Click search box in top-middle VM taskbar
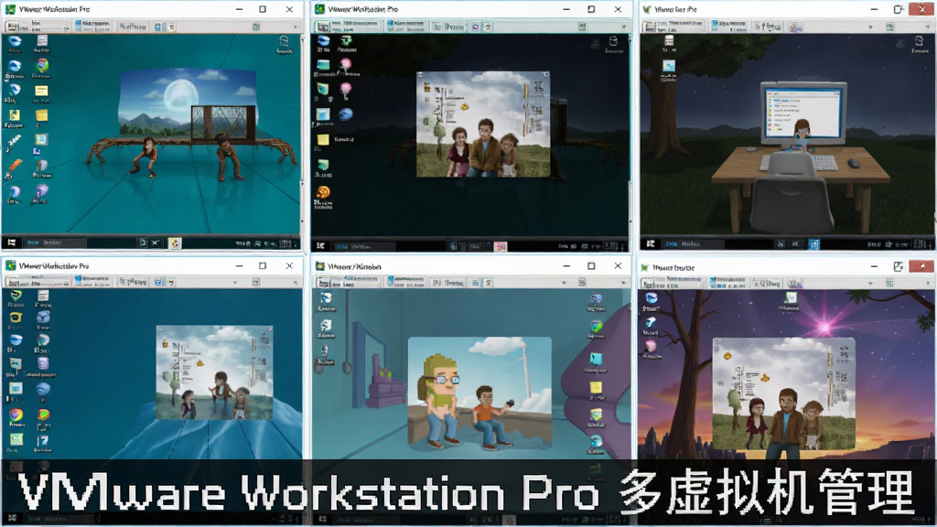 point(364,246)
